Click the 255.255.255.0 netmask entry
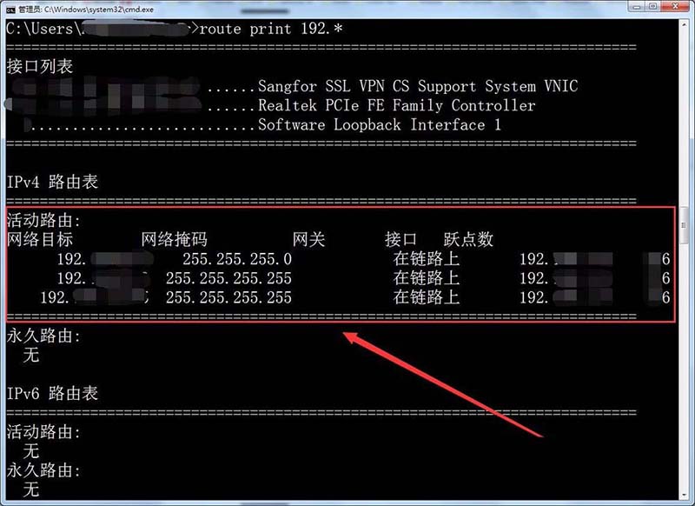Viewport: 695px width, 506px height. tap(237, 259)
